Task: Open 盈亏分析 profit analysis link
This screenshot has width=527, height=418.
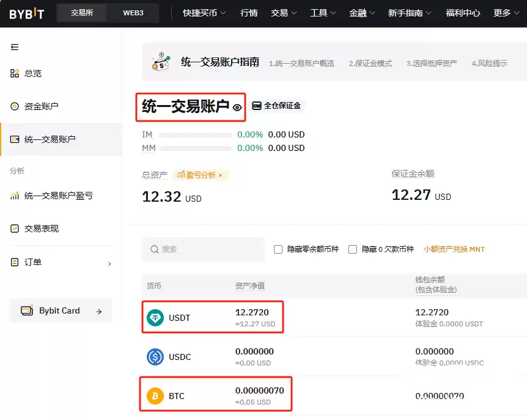Action: (x=201, y=175)
